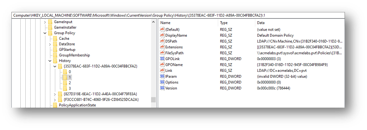Select the GPStartup folder icon
The image size is (367, 130).
point(55,49)
